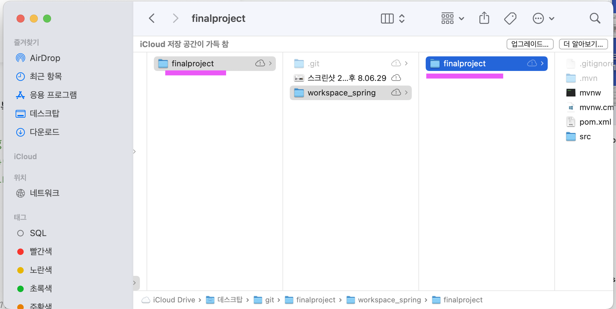The width and height of the screenshot is (616, 309).
Task: Open 다운로드 in the sidebar
Action: pos(38,132)
